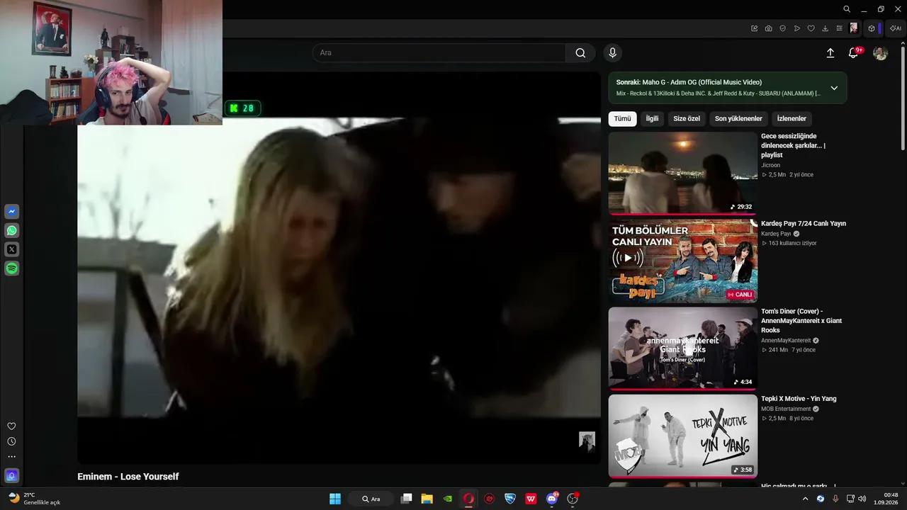Viewport: 907px width, 510px height.
Task: Show hidden system tray icons
Action: pos(805,499)
